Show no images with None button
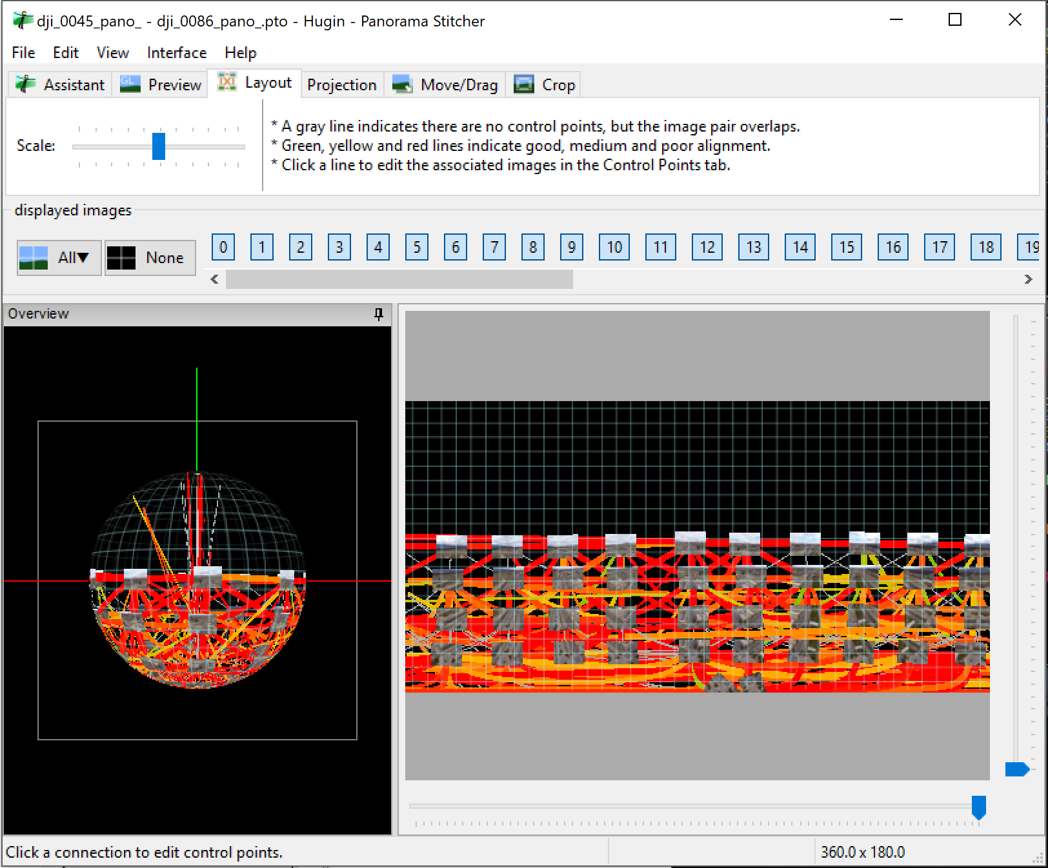 click(x=150, y=258)
